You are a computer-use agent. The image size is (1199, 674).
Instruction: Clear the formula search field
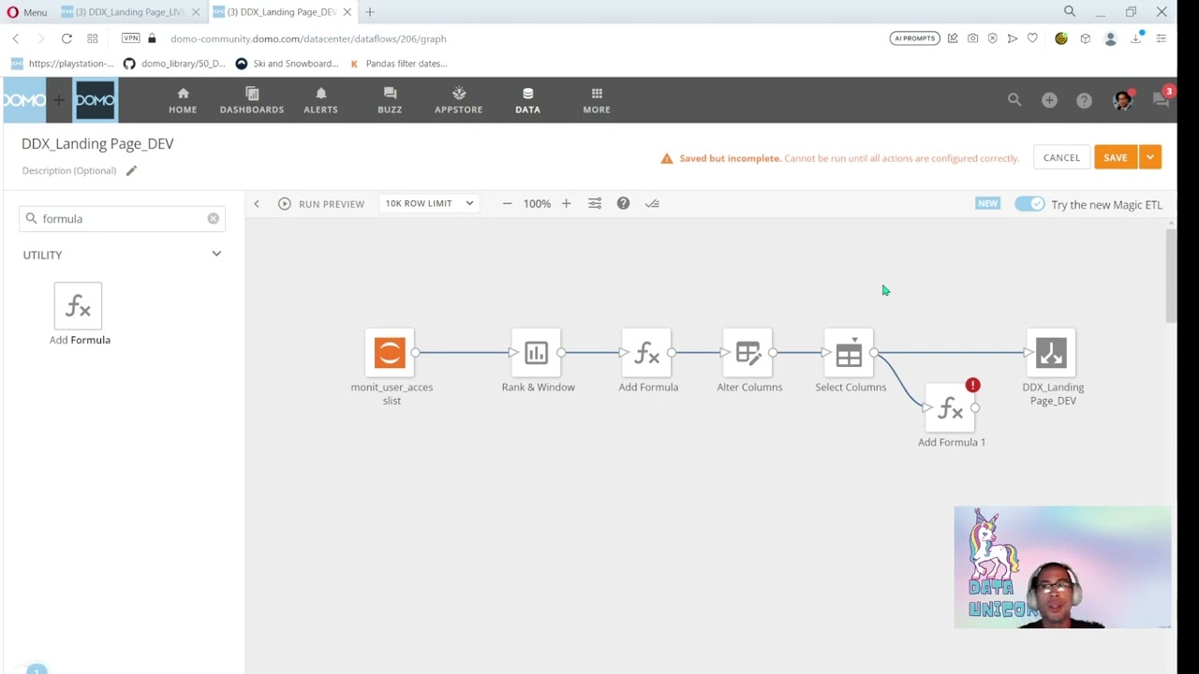pyautogui.click(x=213, y=218)
